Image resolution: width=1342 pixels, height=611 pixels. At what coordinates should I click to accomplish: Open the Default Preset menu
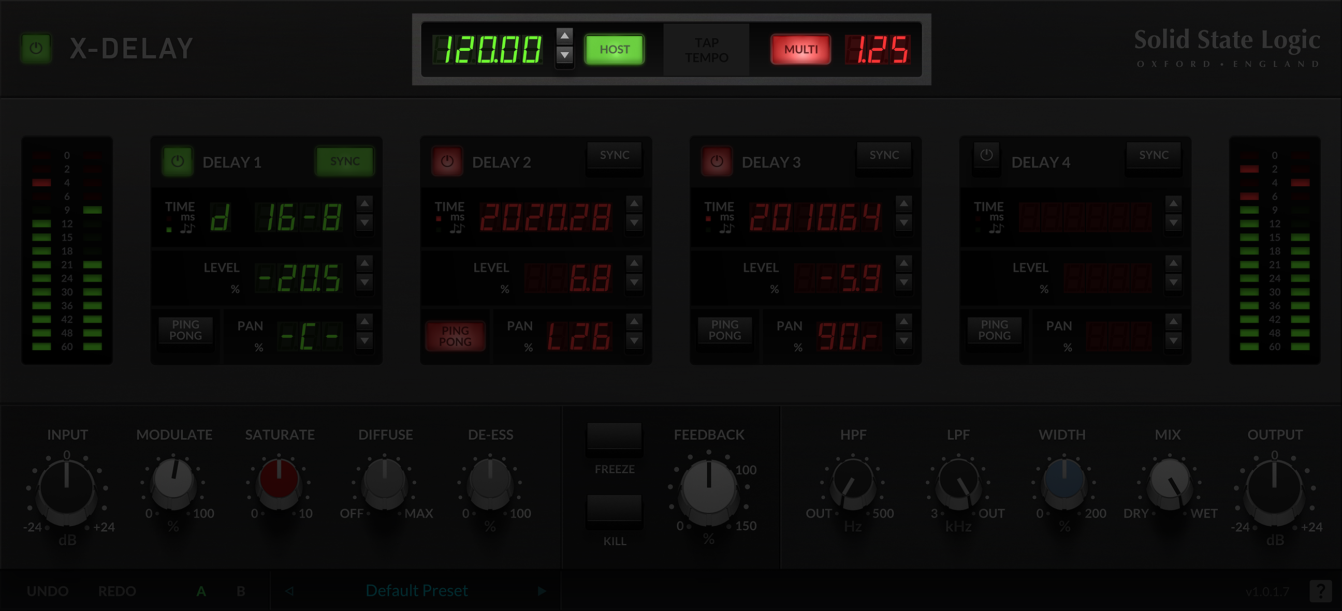point(417,591)
